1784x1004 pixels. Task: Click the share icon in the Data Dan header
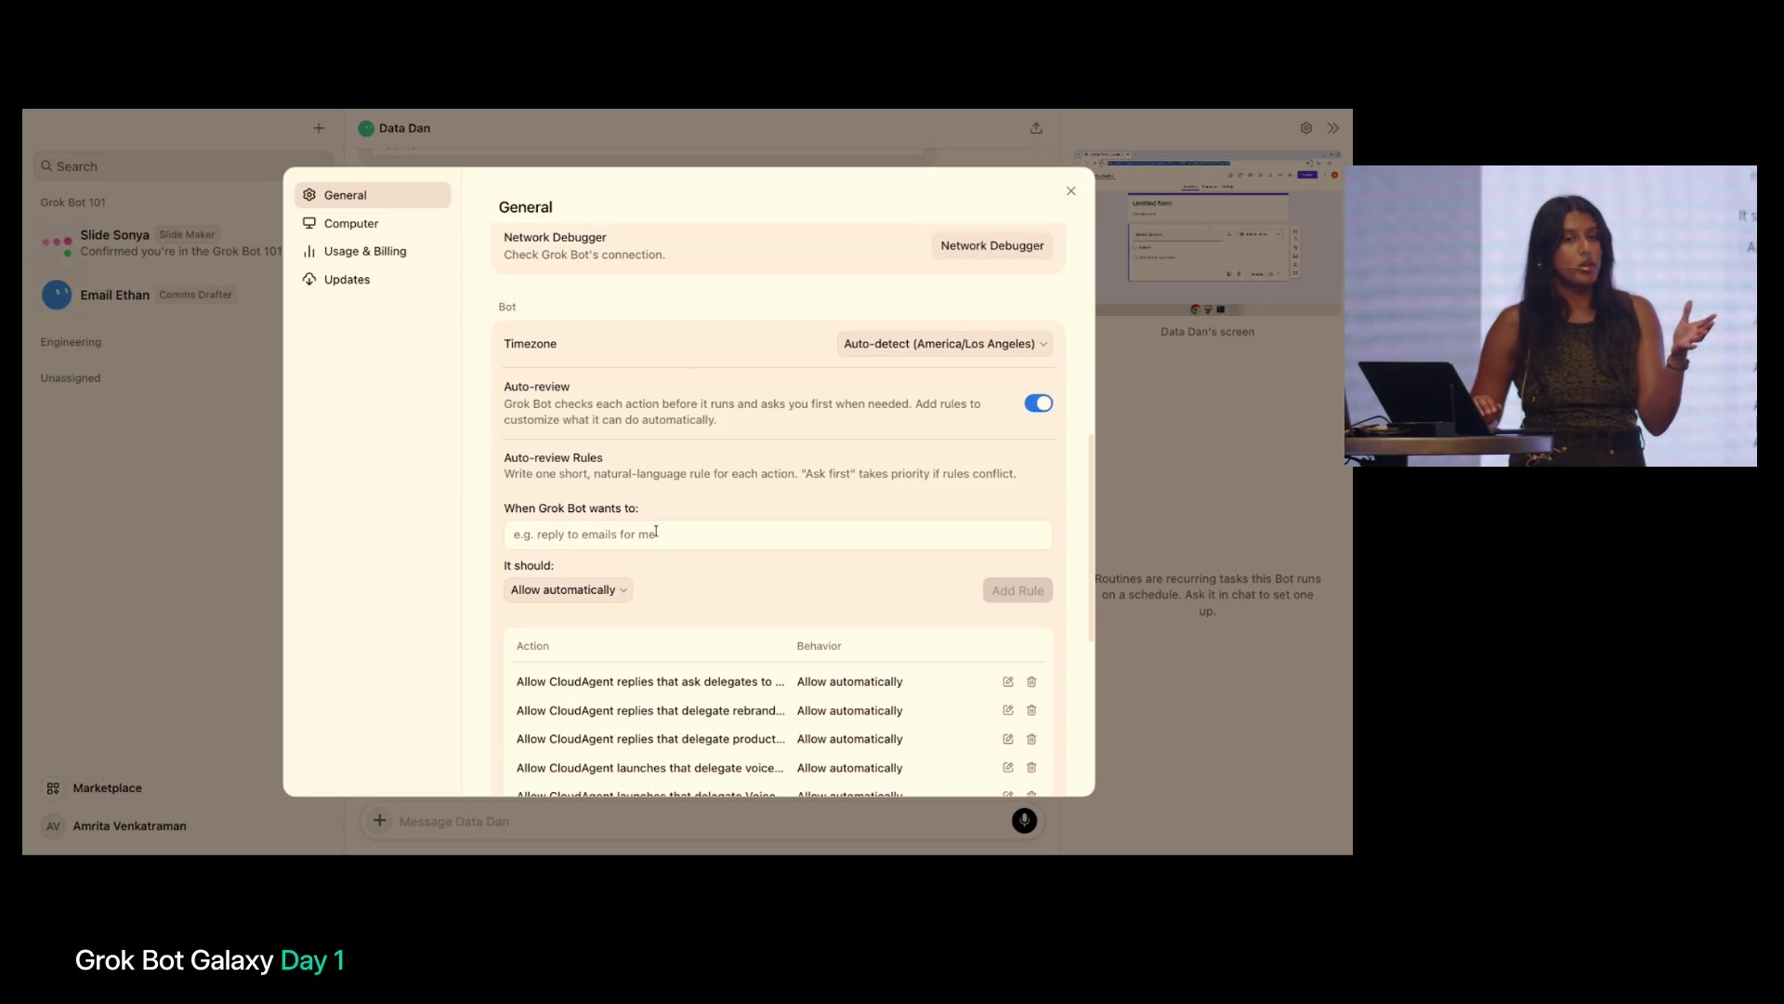tap(1036, 128)
